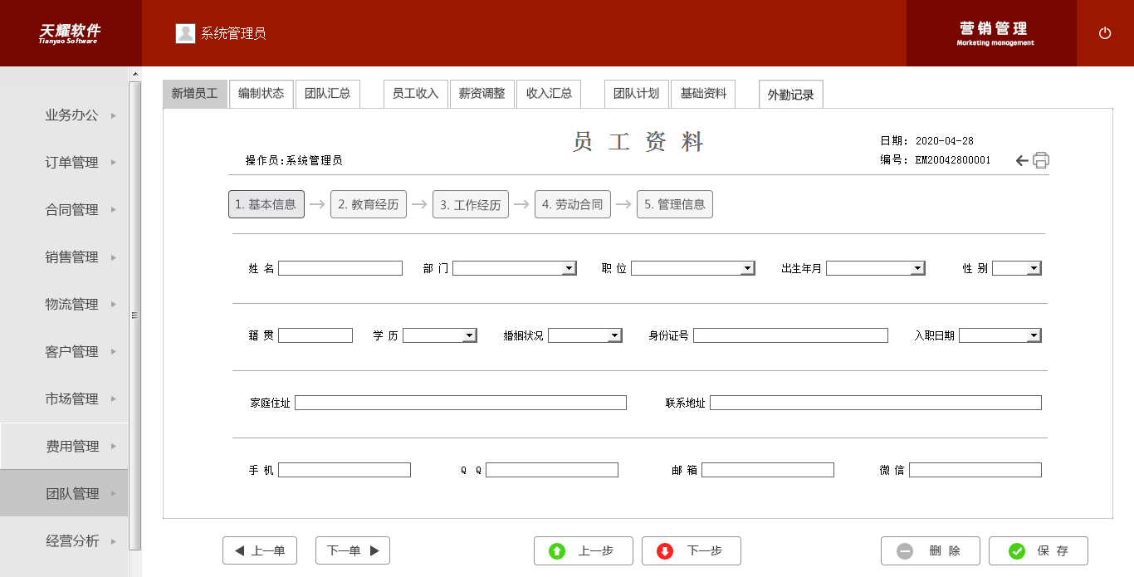
Task: Click the 手机 input field
Action: [345, 470]
